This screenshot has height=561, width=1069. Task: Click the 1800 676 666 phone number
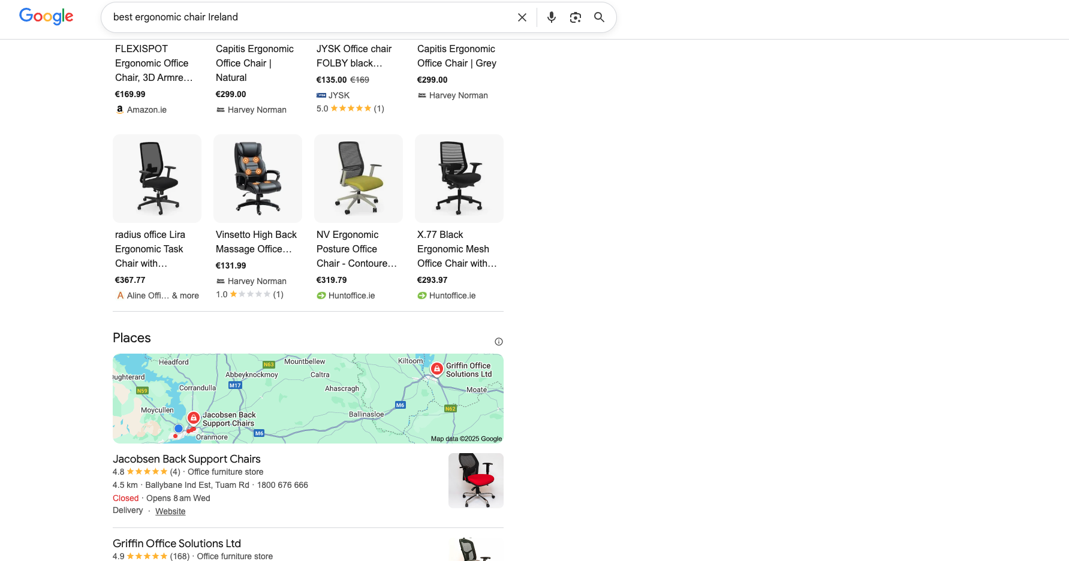pyautogui.click(x=282, y=485)
